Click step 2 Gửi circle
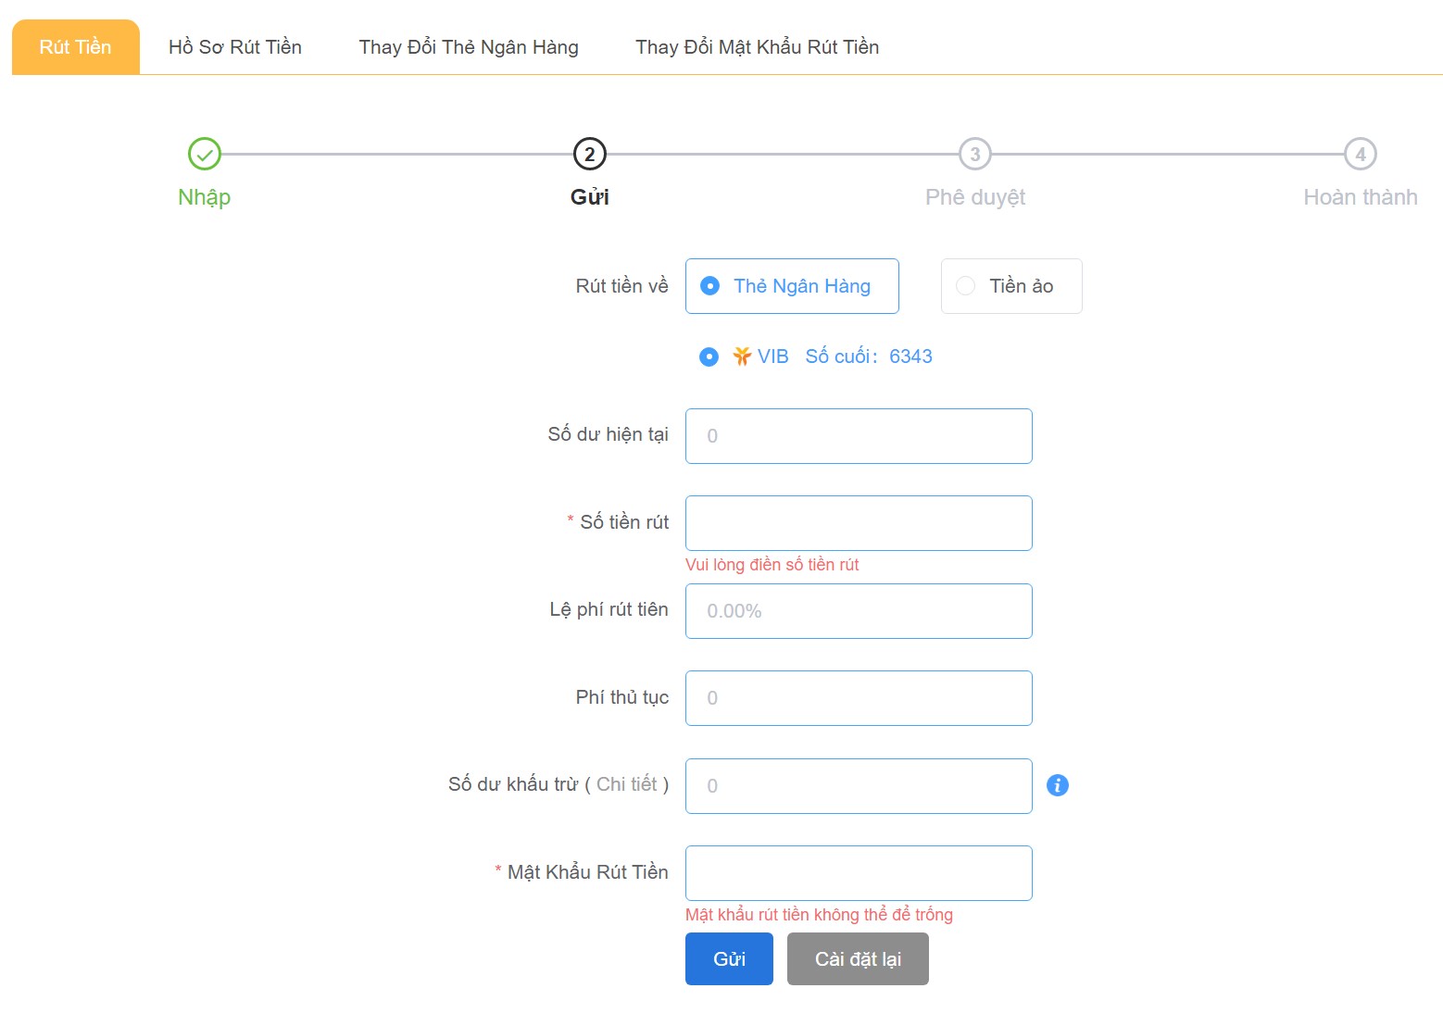Viewport: 1443px width, 1026px height. 590,154
